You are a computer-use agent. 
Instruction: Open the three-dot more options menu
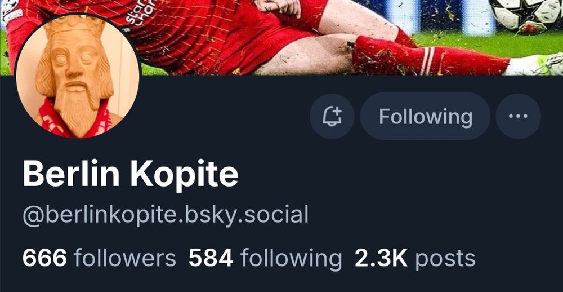(518, 116)
